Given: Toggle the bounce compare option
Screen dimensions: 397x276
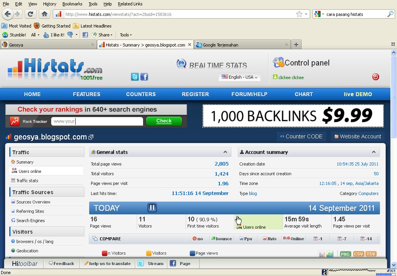Looking at the screenshot, I should (x=221, y=239).
